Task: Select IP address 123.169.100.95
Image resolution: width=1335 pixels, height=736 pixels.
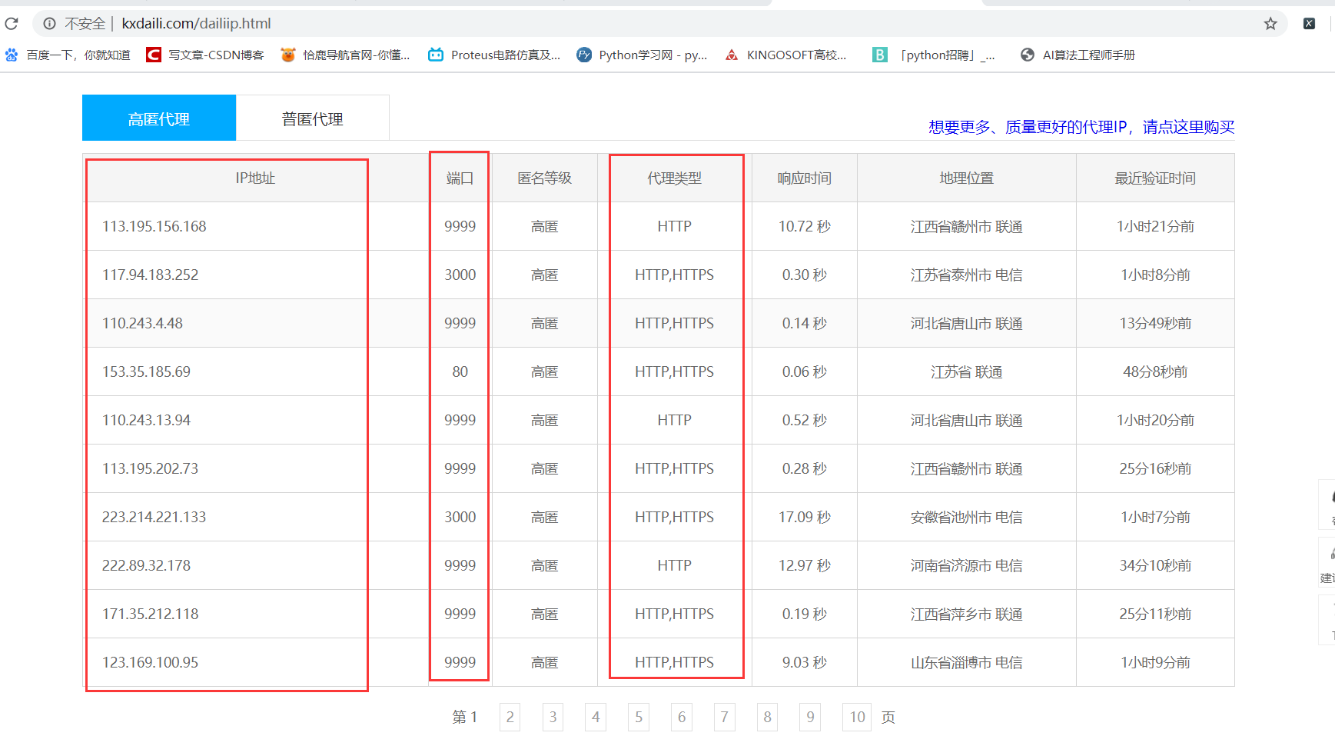Action: coord(151,662)
